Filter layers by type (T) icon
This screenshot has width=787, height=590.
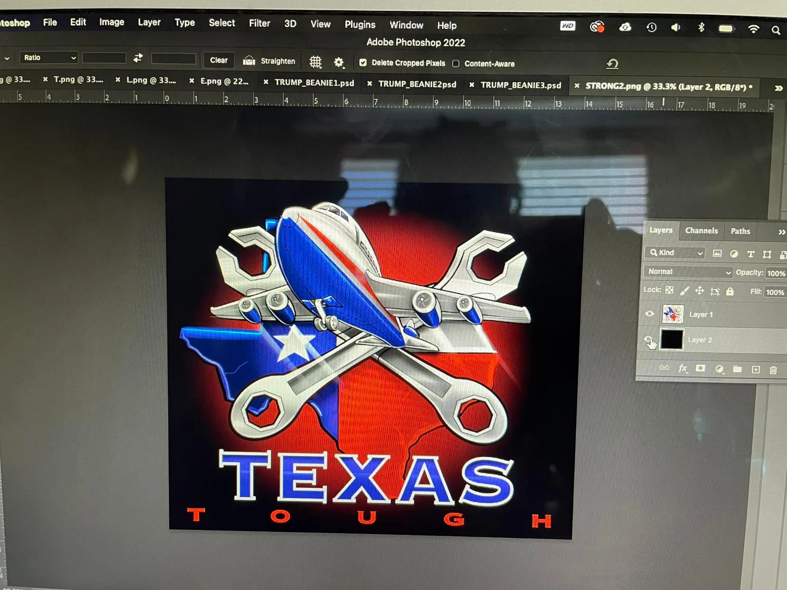pyautogui.click(x=750, y=254)
